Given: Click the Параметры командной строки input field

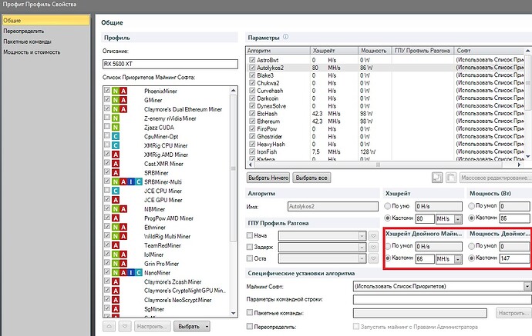Looking at the screenshot, I should click(442, 299).
